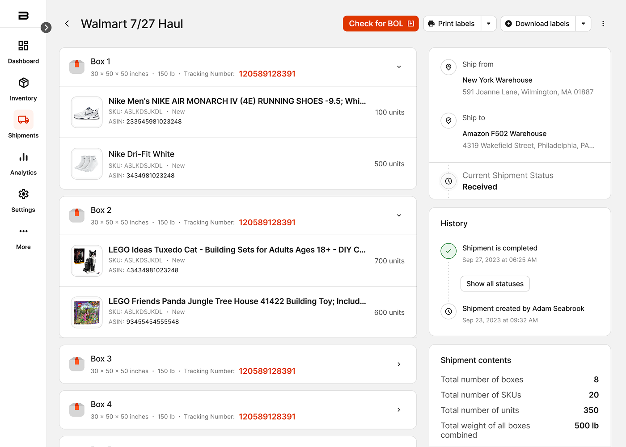Click the 700 units value
Screen dimensions: 626x447
tap(389, 261)
